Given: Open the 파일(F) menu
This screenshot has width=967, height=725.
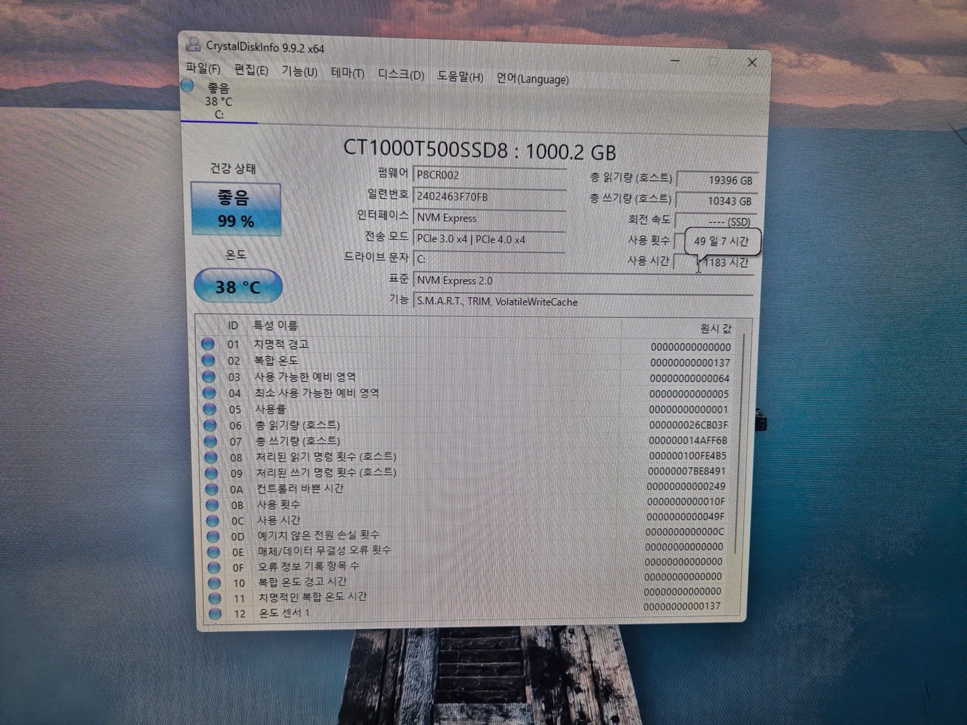Looking at the screenshot, I should click(203, 68).
